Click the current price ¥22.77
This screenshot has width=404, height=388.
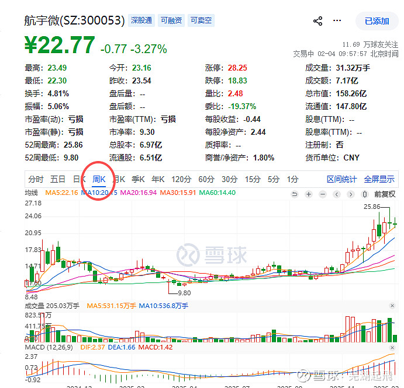pyautogui.click(x=60, y=45)
